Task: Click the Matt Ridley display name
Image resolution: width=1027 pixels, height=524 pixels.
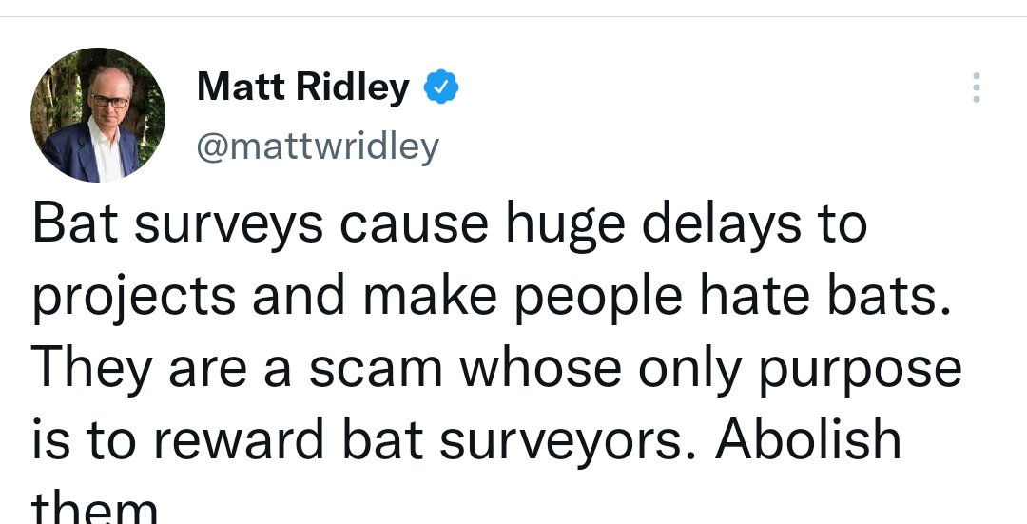Action: click(303, 86)
